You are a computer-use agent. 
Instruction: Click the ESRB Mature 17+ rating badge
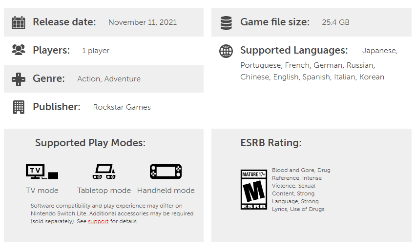[x=253, y=190]
